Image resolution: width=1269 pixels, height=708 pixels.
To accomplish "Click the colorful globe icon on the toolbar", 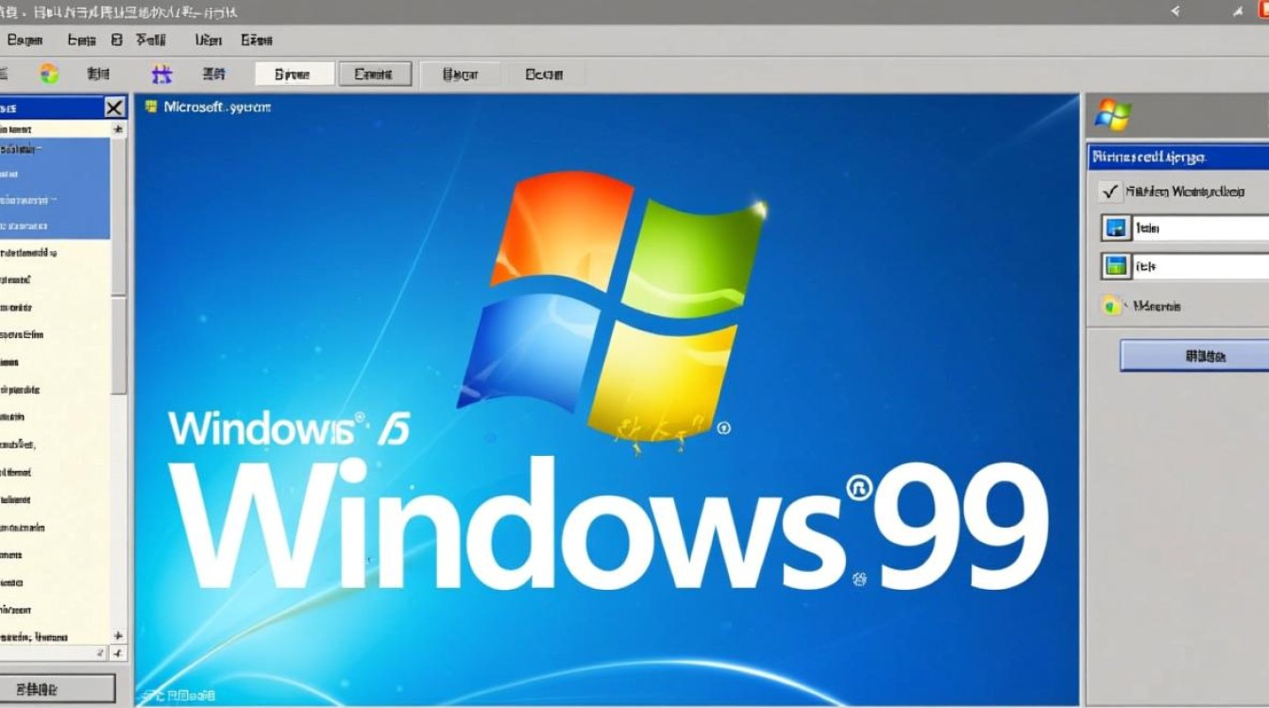I will coord(45,73).
